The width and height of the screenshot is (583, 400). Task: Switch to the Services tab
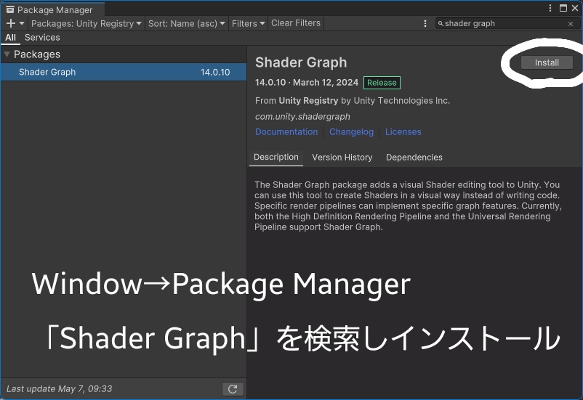point(42,38)
